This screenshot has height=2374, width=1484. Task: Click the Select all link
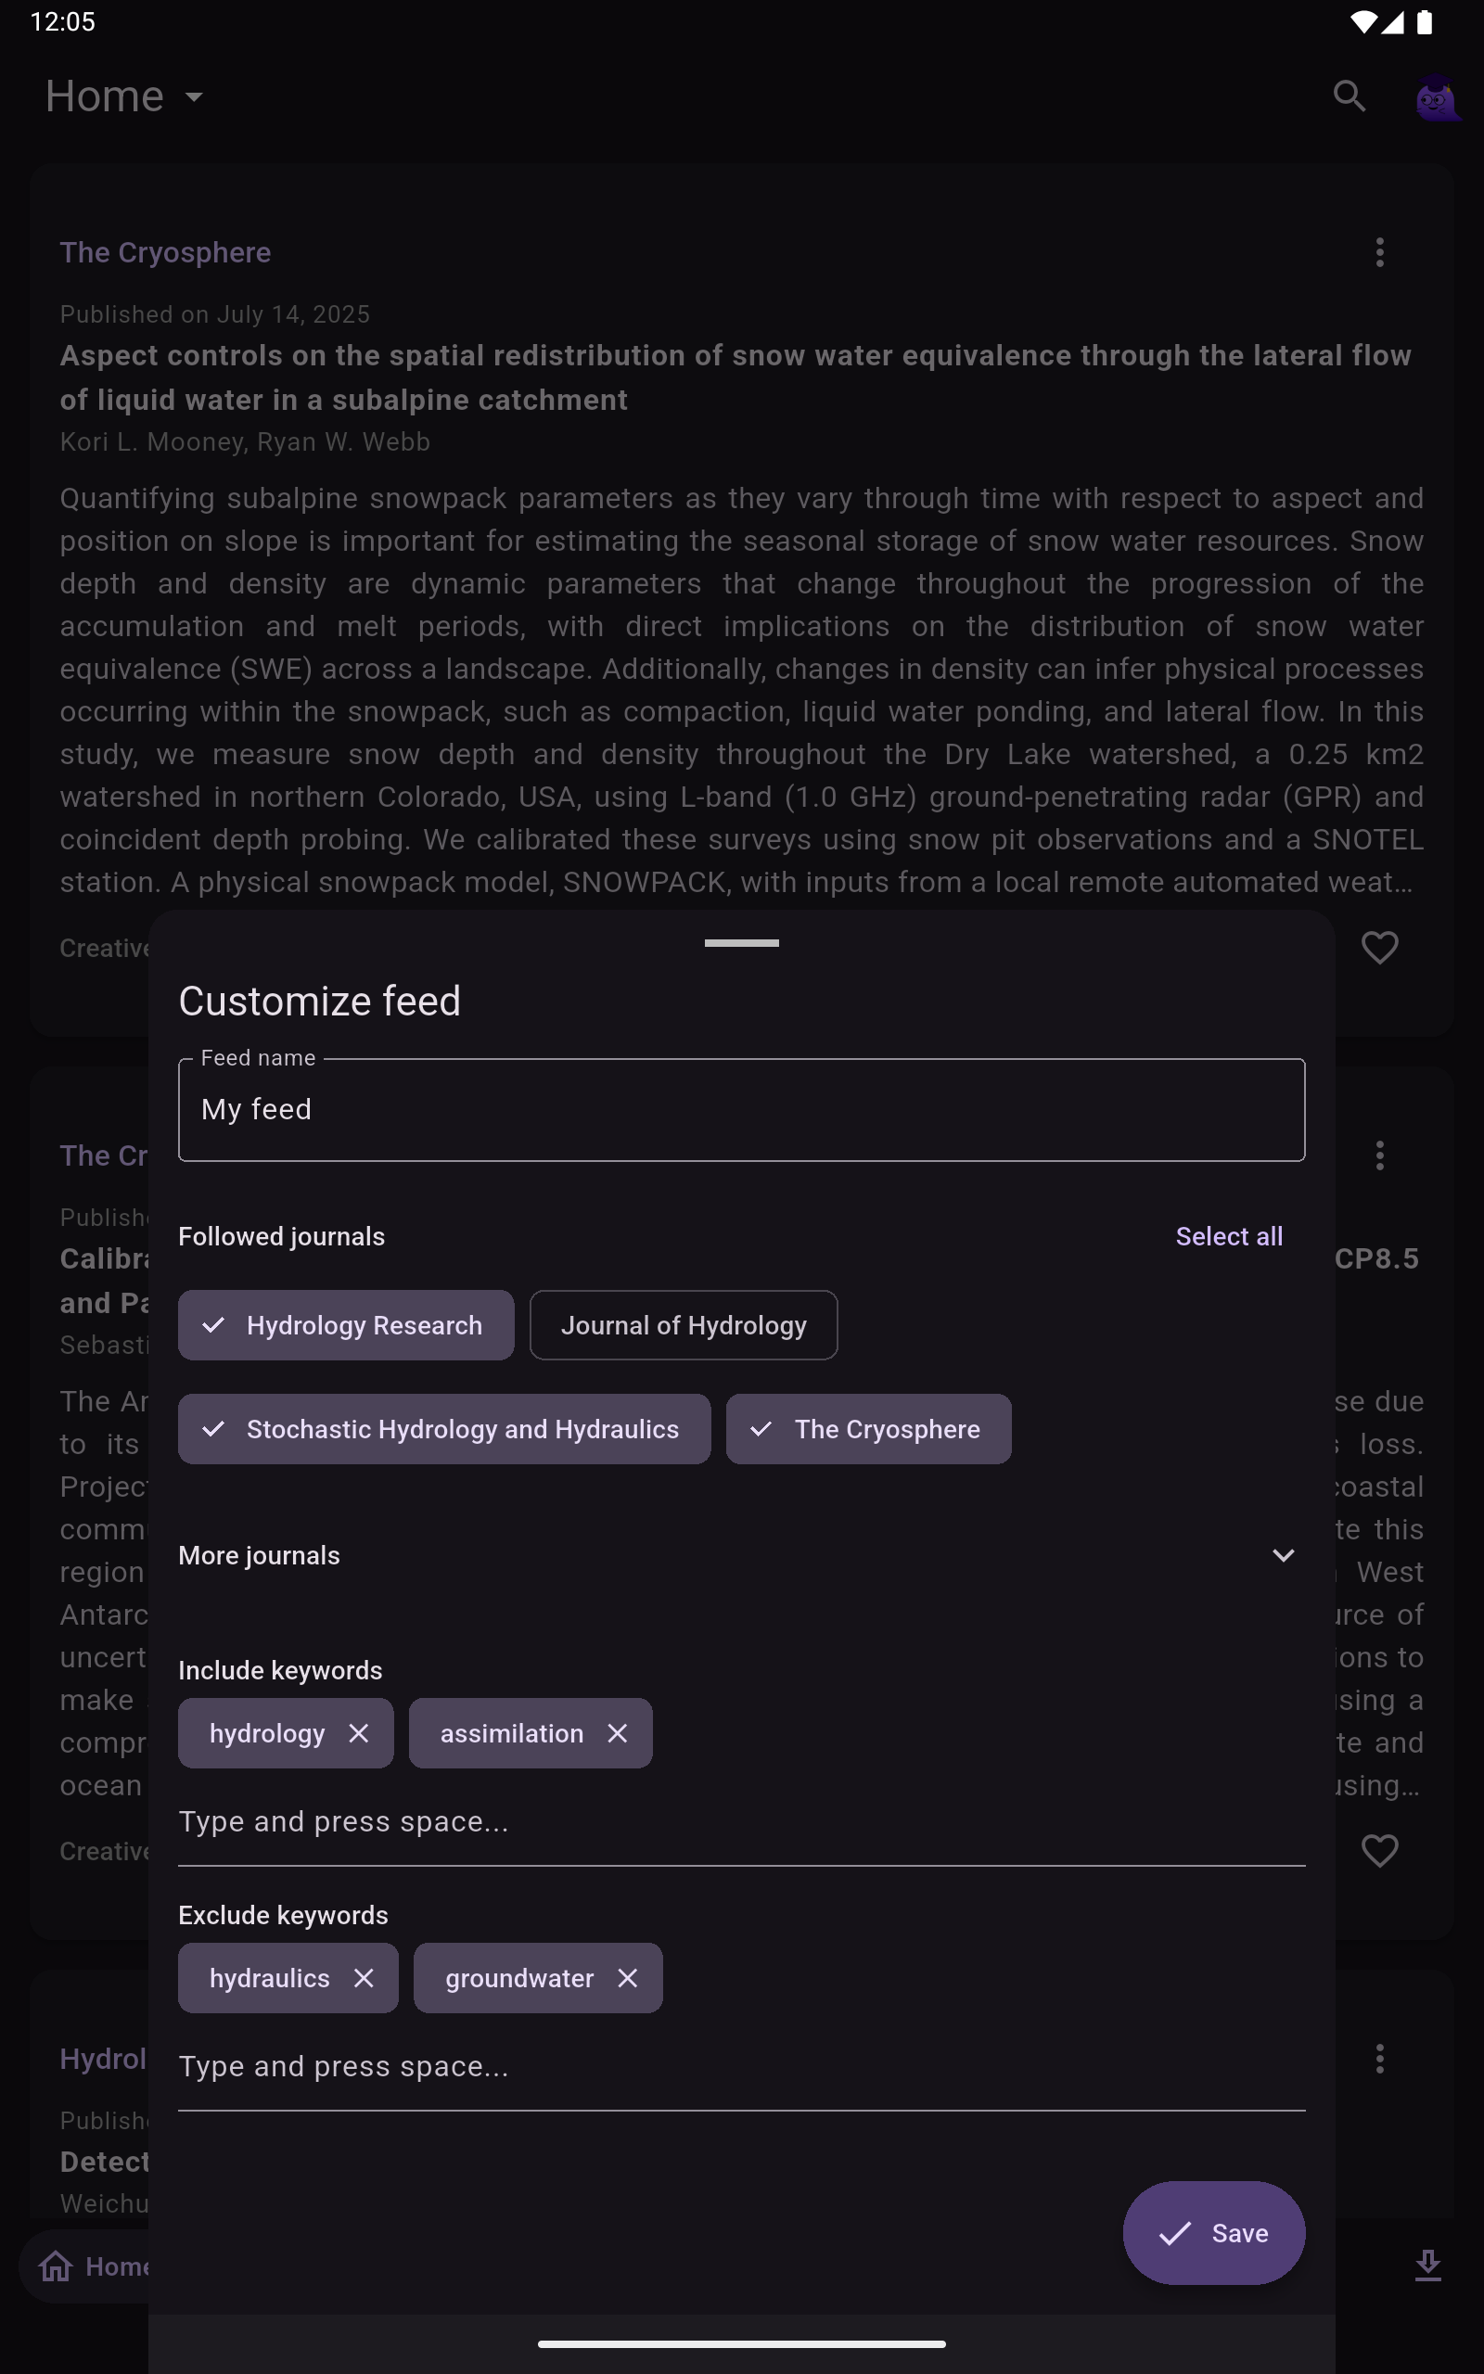(1228, 1236)
